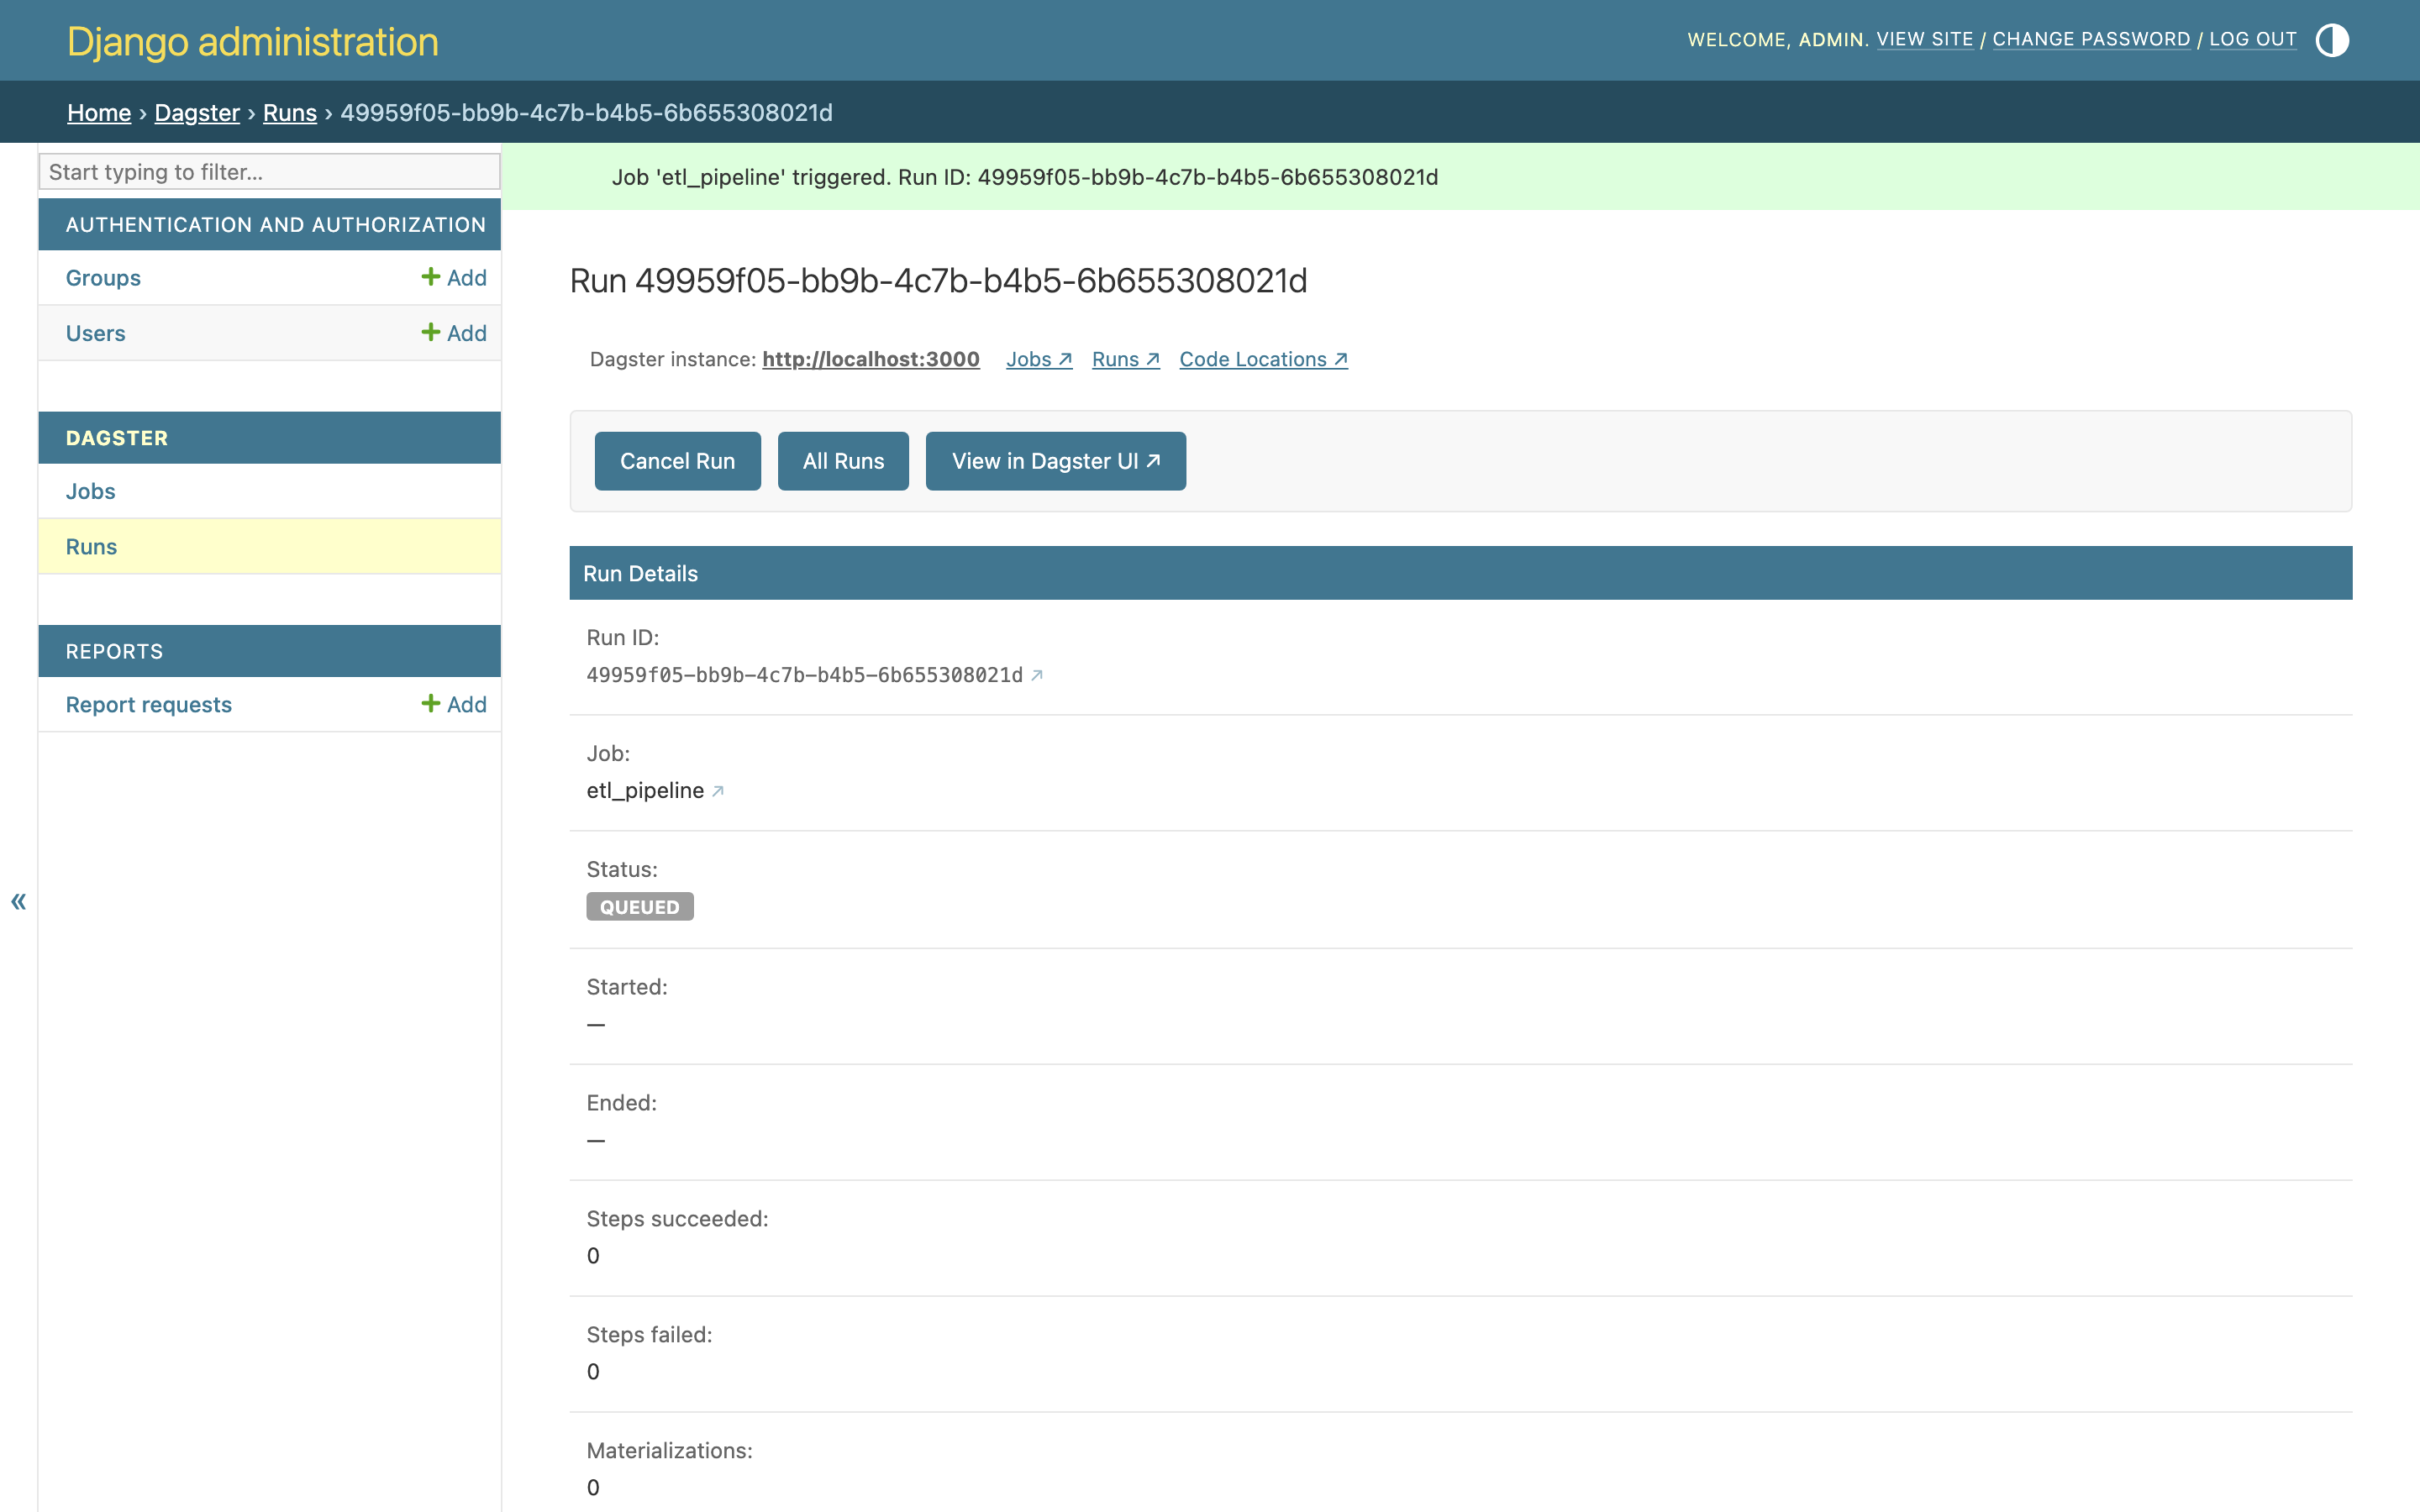Click the plus Add link for Groups

tap(454, 277)
